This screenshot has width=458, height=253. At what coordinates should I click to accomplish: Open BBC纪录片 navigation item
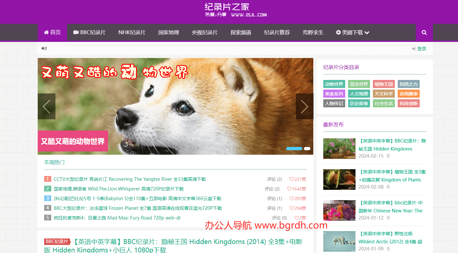coord(89,32)
